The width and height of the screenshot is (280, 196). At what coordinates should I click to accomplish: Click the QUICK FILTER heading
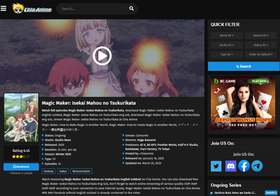(225, 24)
